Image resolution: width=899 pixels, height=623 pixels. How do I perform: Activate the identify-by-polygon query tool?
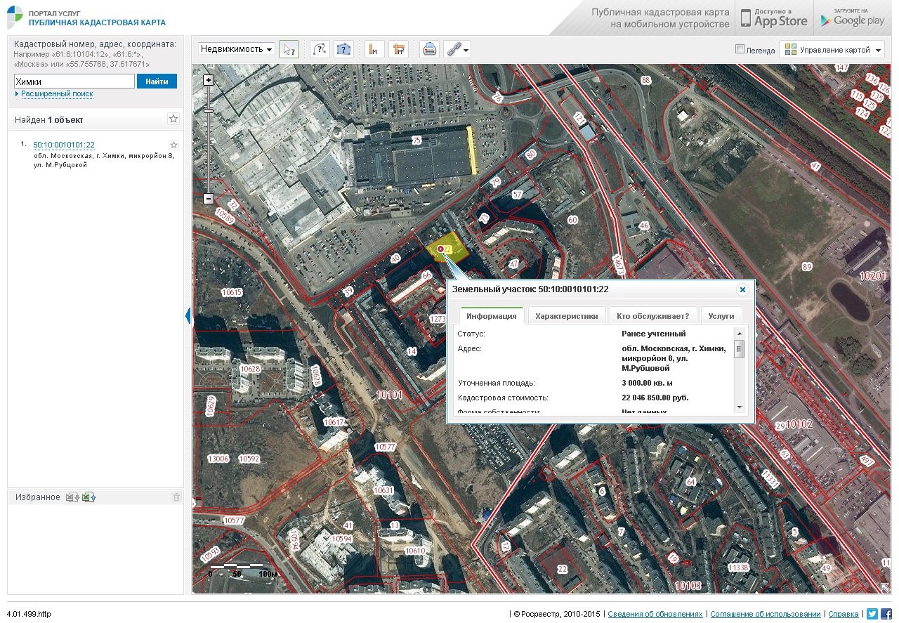[343, 49]
